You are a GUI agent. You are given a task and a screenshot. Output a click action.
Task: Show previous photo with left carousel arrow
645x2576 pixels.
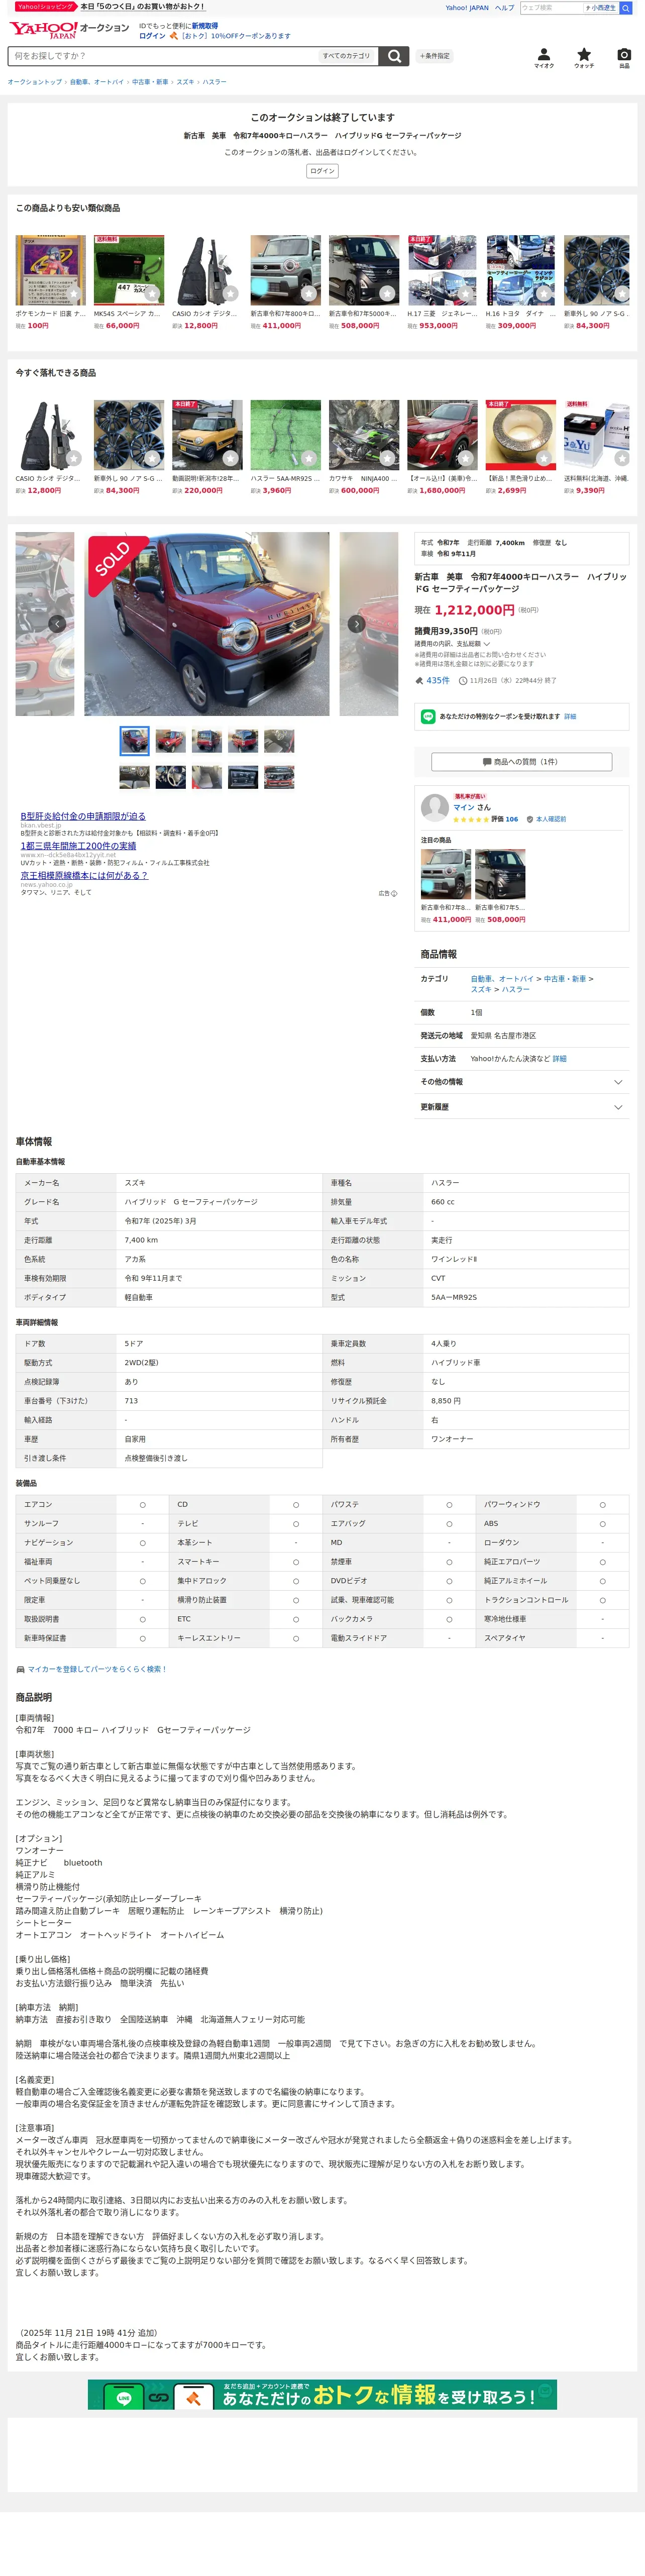[57, 624]
